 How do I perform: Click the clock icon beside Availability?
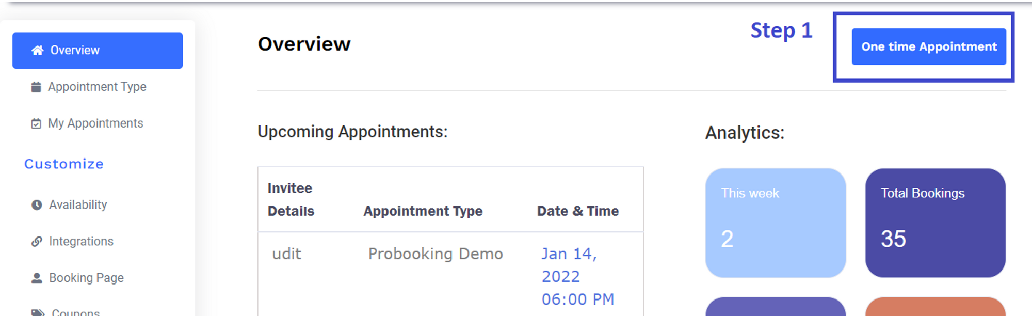point(37,205)
